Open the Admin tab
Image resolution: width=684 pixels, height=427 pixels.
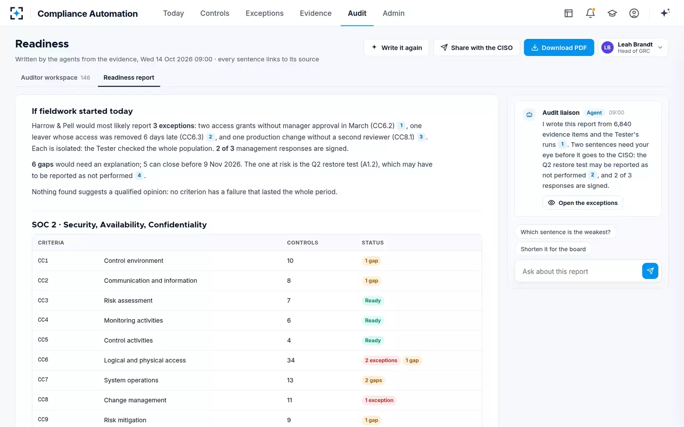point(394,13)
